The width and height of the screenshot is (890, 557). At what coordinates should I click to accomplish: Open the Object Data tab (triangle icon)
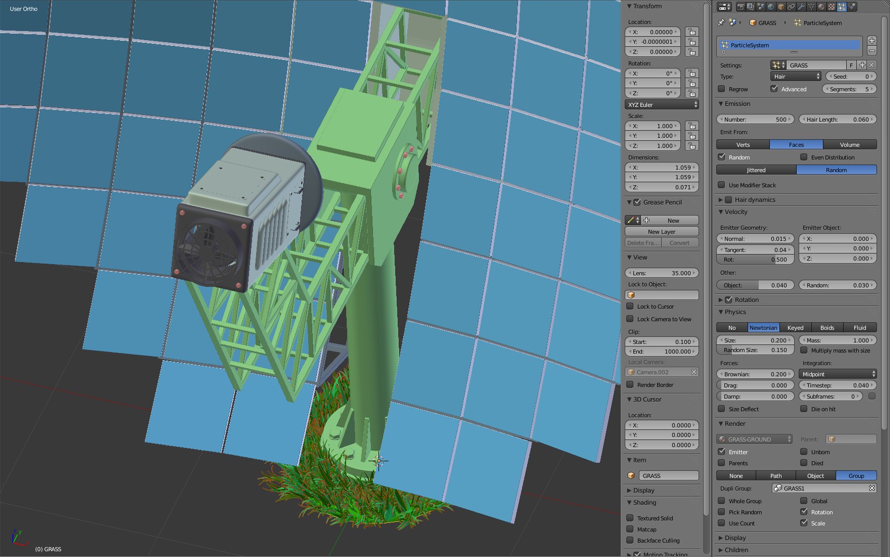pos(812,7)
